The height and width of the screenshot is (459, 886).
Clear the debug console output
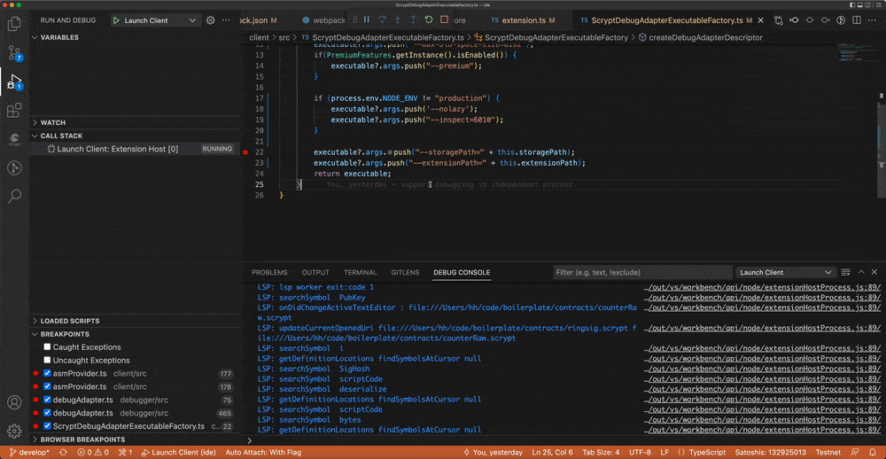click(845, 272)
